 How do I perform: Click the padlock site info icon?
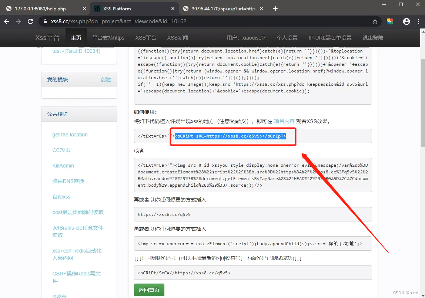coord(45,21)
